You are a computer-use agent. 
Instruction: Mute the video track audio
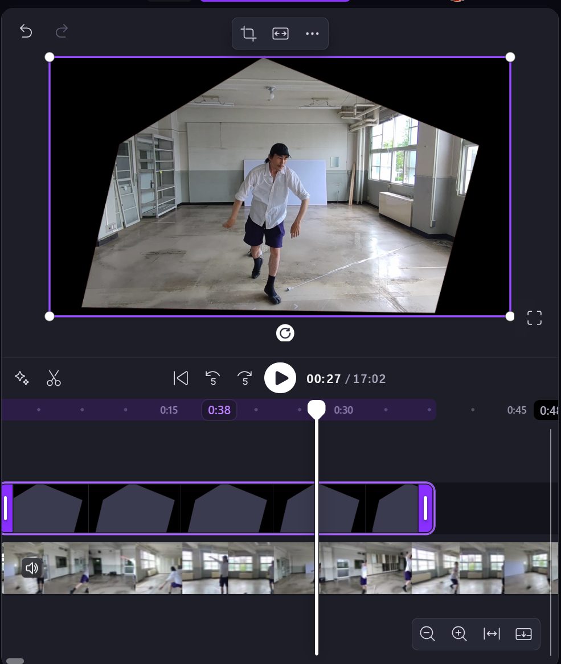32,567
